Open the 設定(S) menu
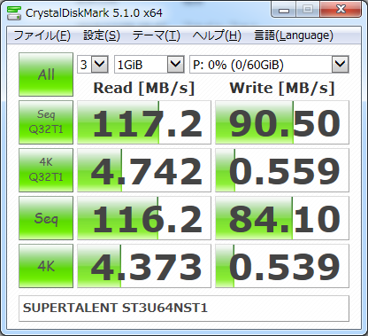This screenshot has height=336, width=368. pyautogui.click(x=102, y=35)
